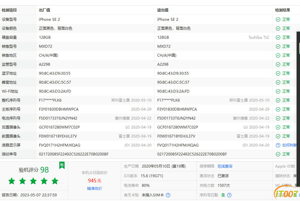Click the green check icon in 主板序列号 row
The height and width of the screenshot is (201, 300).
click(x=278, y=109)
